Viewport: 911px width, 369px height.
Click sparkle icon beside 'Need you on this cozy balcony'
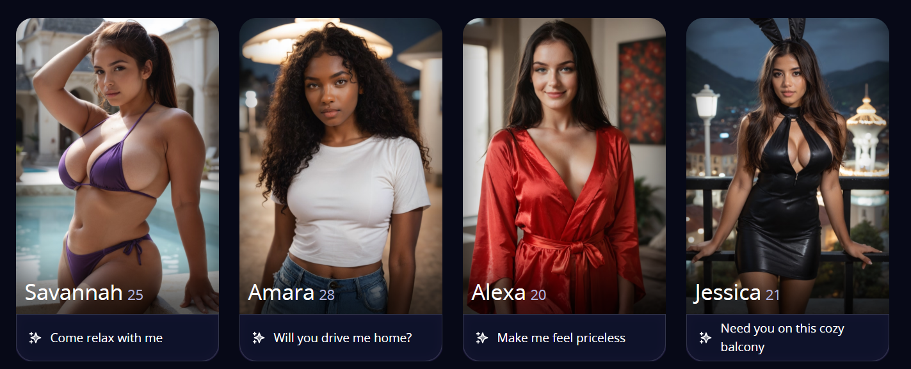(705, 338)
